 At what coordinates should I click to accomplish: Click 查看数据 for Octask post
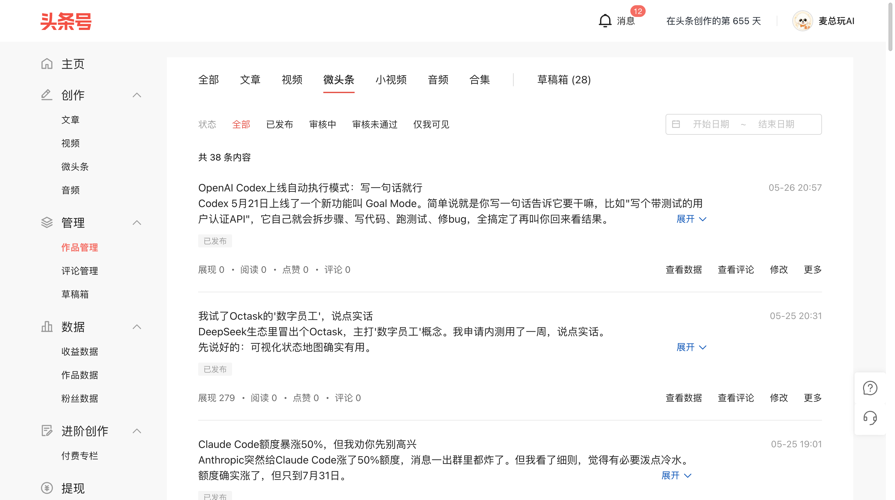(684, 398)
